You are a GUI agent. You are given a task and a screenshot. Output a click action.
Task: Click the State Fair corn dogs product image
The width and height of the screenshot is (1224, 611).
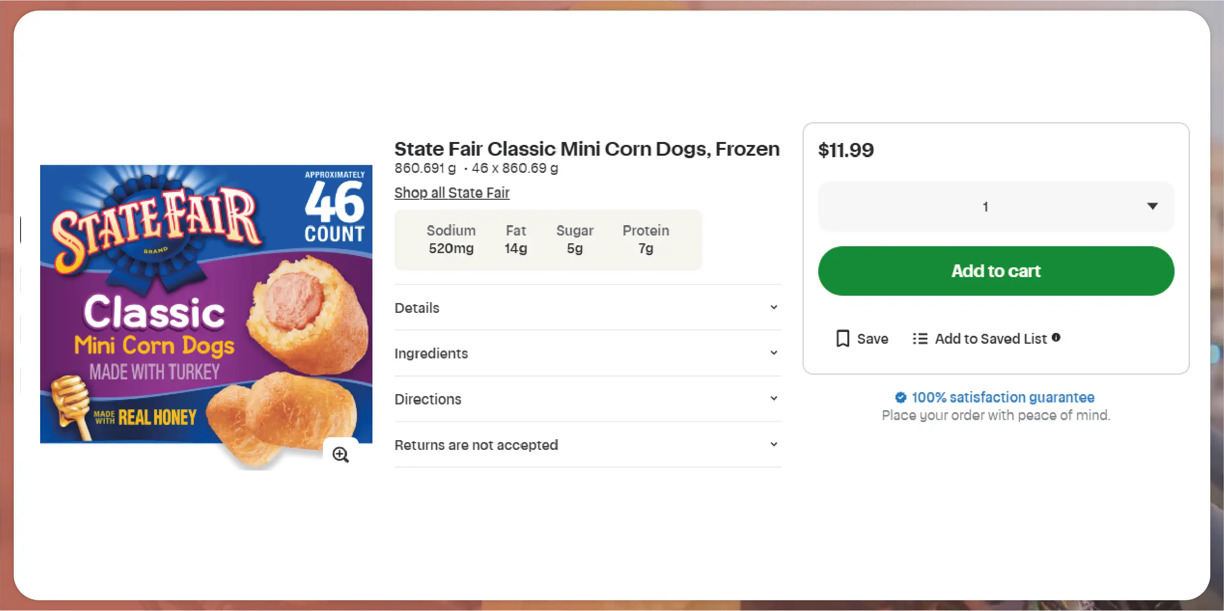tap(206, 304)
